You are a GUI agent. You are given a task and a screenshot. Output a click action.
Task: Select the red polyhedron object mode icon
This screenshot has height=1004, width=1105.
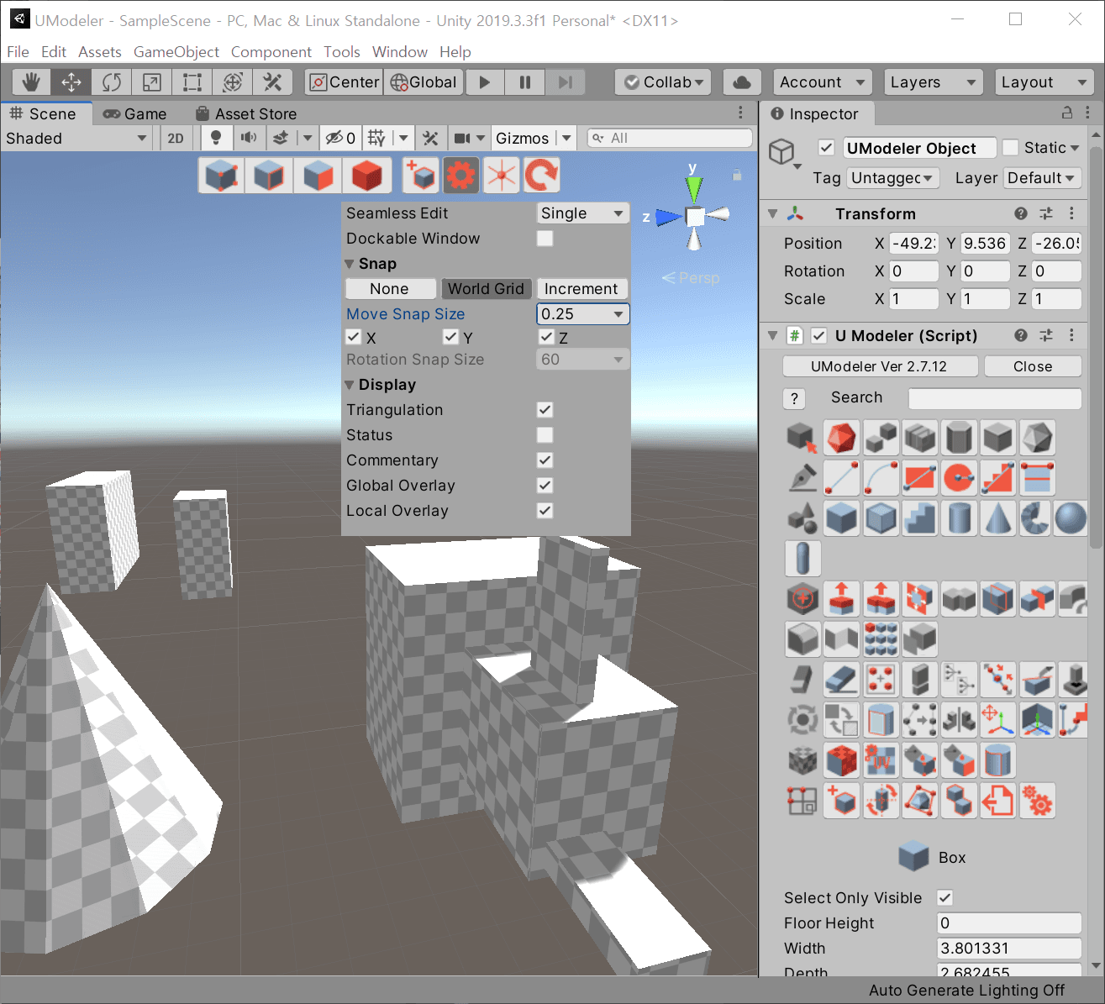tap(841, 438)
